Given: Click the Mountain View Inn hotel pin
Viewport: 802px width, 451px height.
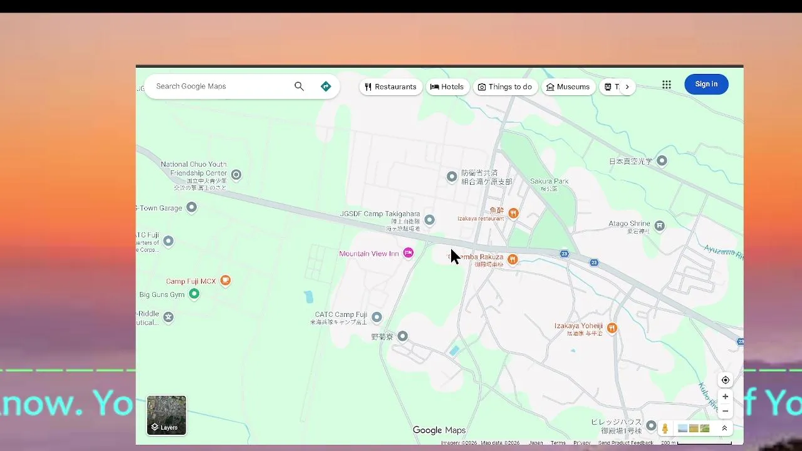Looking at the screenshot, I should click(409, 253).
